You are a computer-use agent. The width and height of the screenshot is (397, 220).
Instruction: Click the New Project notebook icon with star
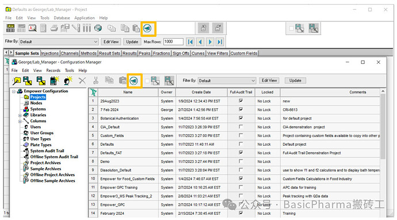(55, 81)
